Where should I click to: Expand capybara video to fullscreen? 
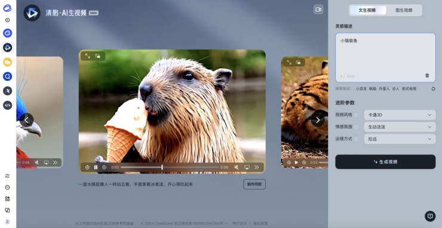pos(88,56)
